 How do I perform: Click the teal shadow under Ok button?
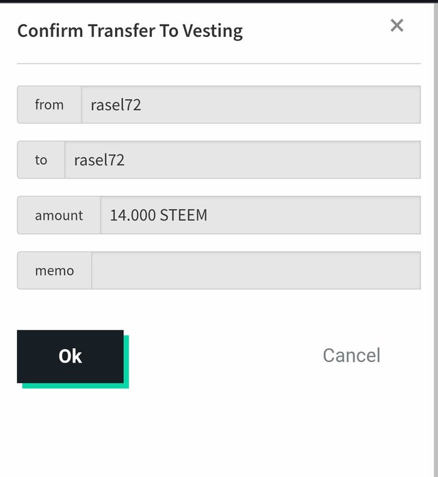[x=75, y=386]
